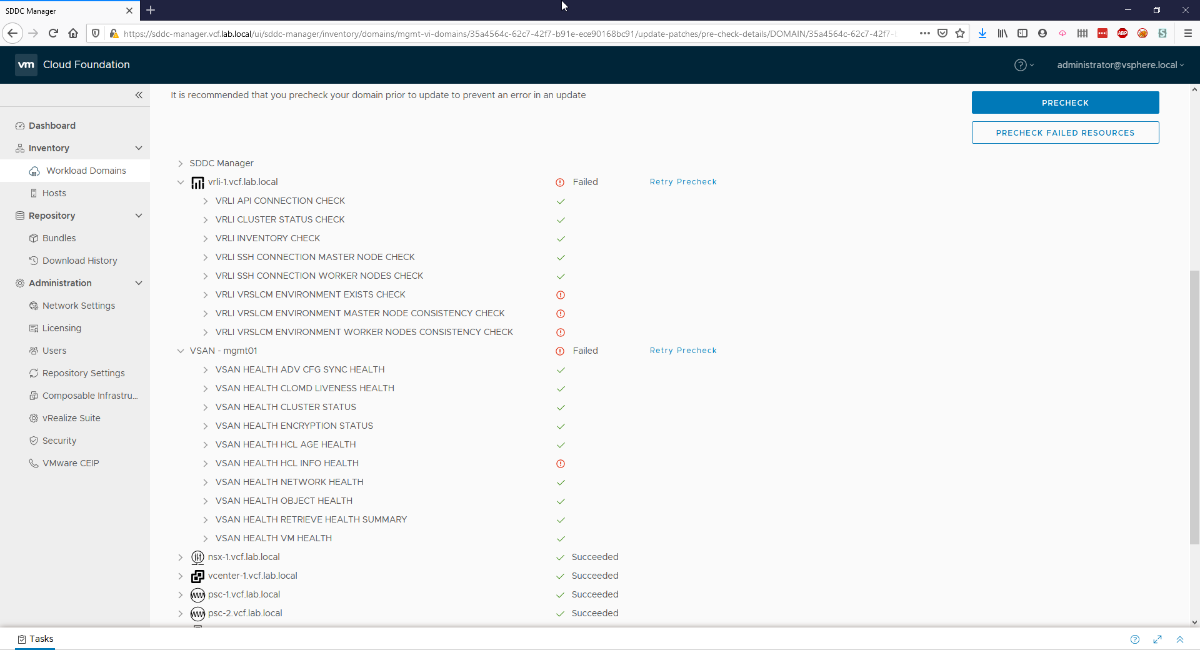Reload the browser page
This screenshot has width=1200, height=650.
pos(53,33)
